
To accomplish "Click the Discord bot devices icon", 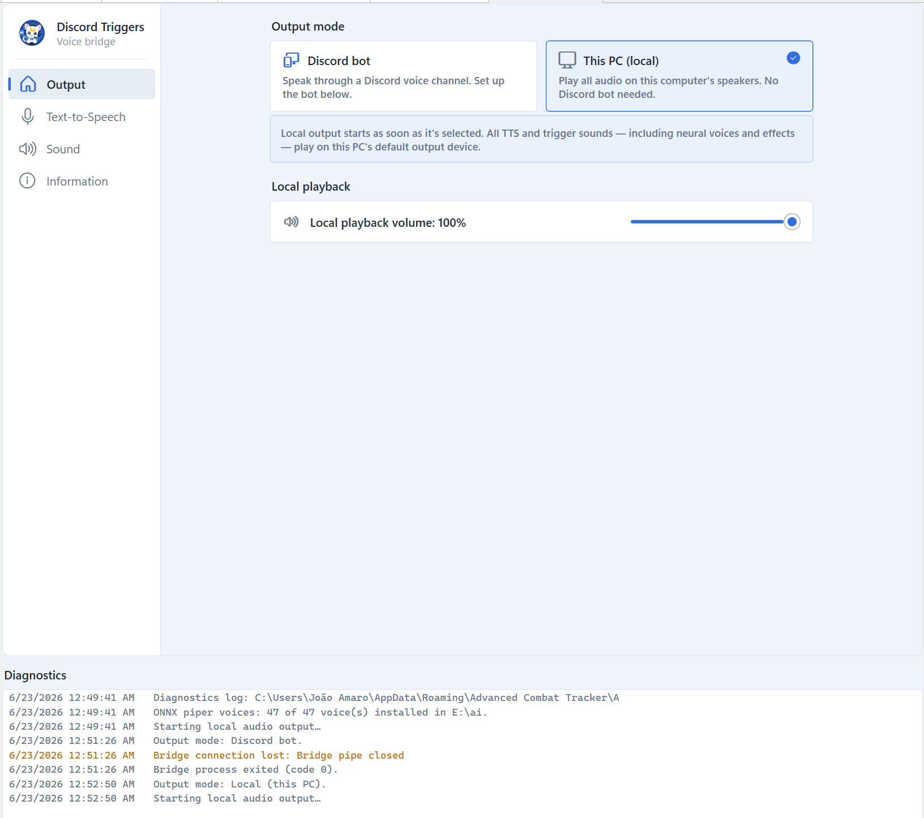I will 291,60.
